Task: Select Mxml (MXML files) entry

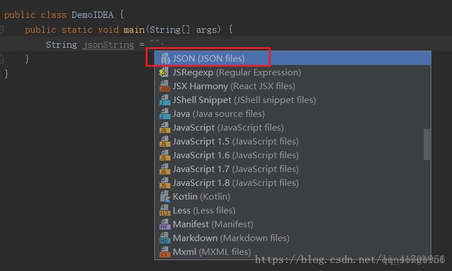Action: 289,252
